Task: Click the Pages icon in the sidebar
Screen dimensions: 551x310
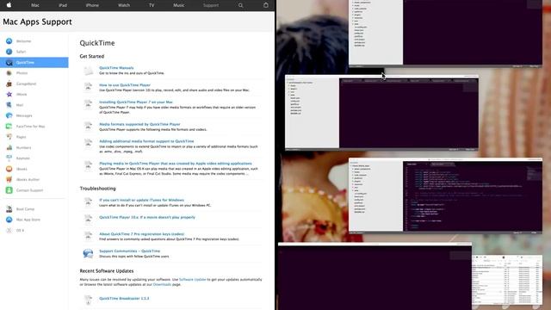Action: point(9,137)
